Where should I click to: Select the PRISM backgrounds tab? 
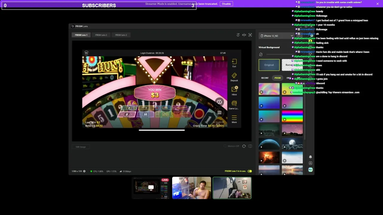point(277,78)
